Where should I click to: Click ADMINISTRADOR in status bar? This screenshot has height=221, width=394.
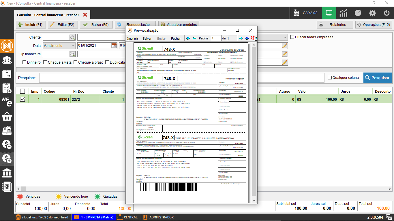pyautogui.click(x=159, y=217)
